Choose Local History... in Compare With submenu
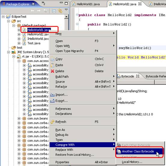 click(x=140, y=162)
